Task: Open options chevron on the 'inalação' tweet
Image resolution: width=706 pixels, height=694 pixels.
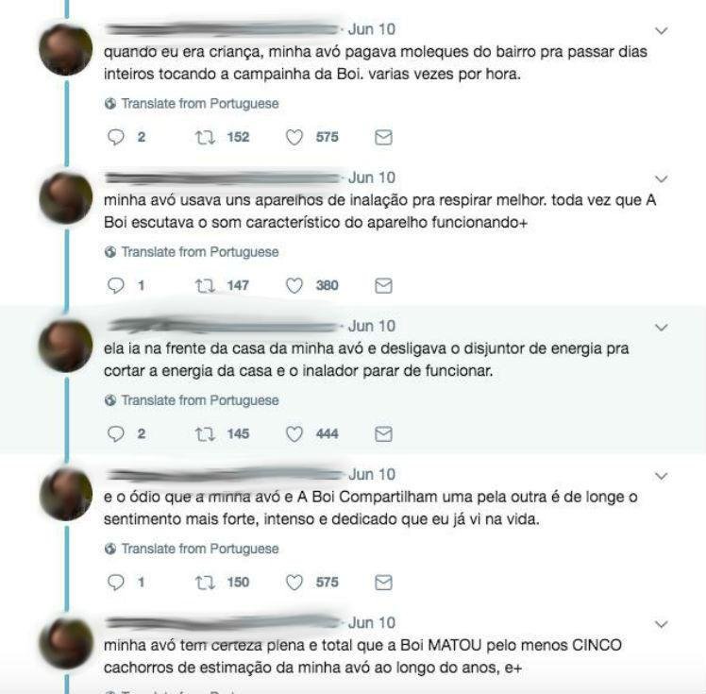Action: point(661,178)
